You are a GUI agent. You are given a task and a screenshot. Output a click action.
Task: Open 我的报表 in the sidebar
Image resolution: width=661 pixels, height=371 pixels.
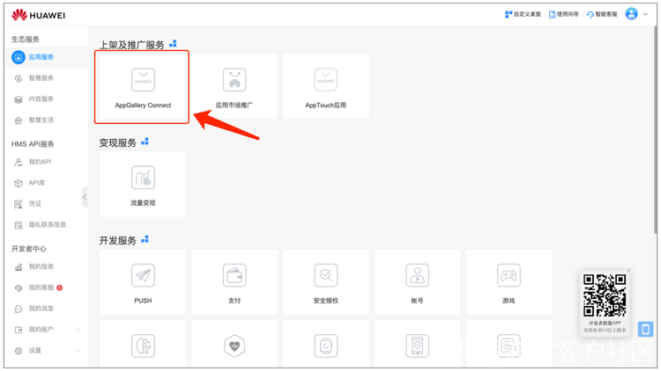(47, 266)
